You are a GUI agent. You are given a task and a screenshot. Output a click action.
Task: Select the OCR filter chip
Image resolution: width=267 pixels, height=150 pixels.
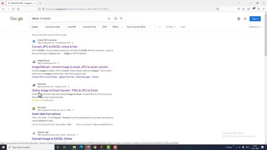point(105,27)
